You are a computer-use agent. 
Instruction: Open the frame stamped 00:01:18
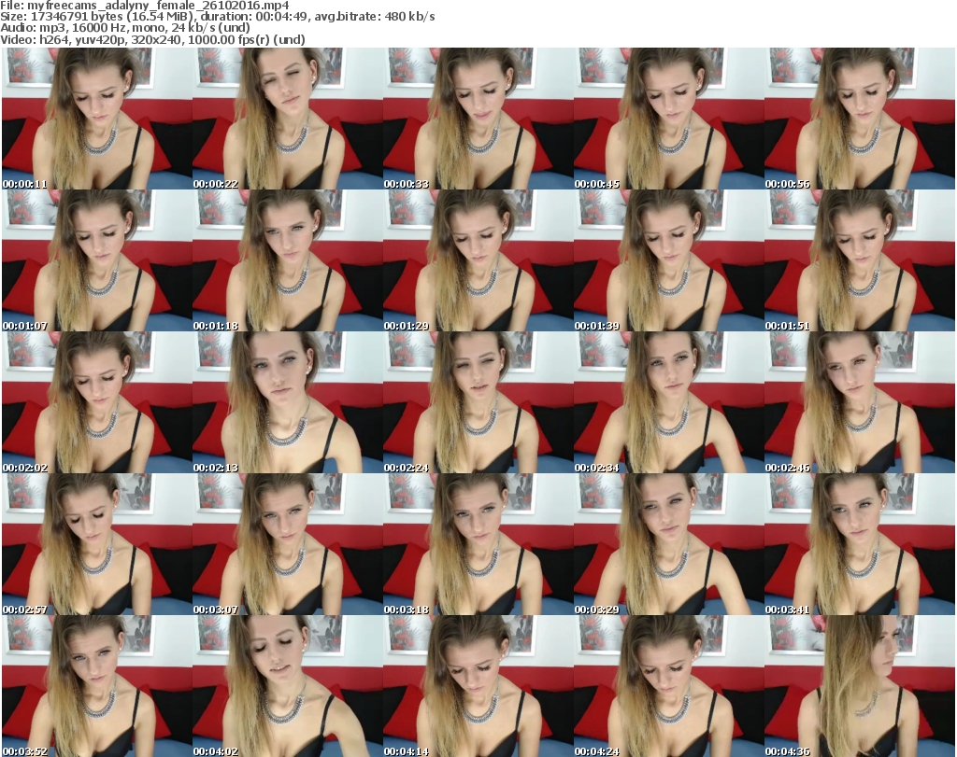[x=288, y=260]
